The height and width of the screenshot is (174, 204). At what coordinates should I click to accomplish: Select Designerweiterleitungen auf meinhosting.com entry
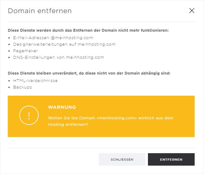pos(64,44)
